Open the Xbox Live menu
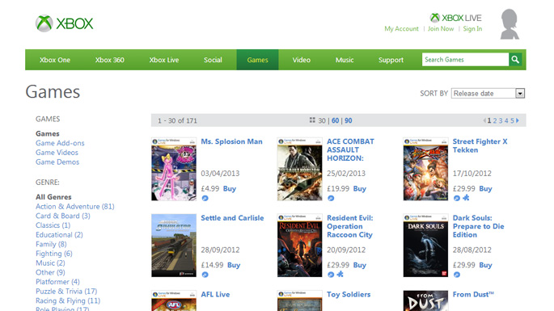 pyautogui.click(x=164, y=60)
